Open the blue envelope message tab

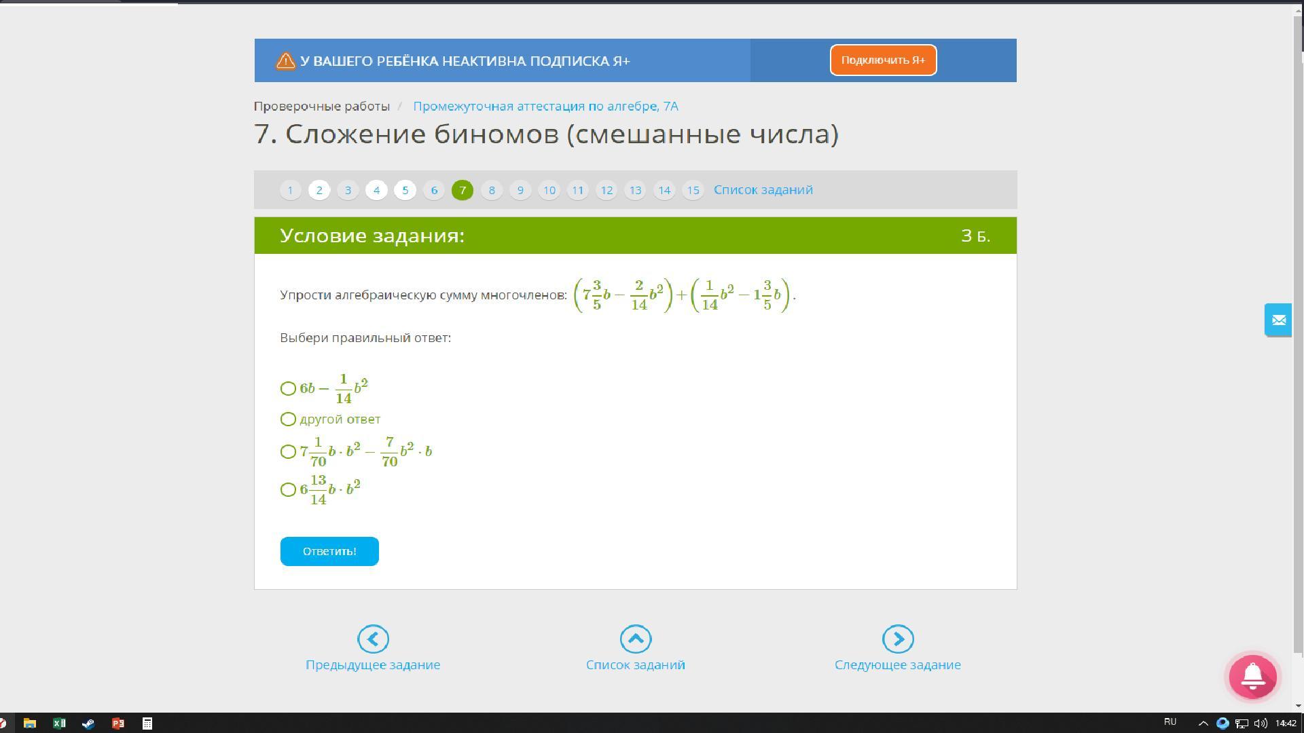(1278, 320)
